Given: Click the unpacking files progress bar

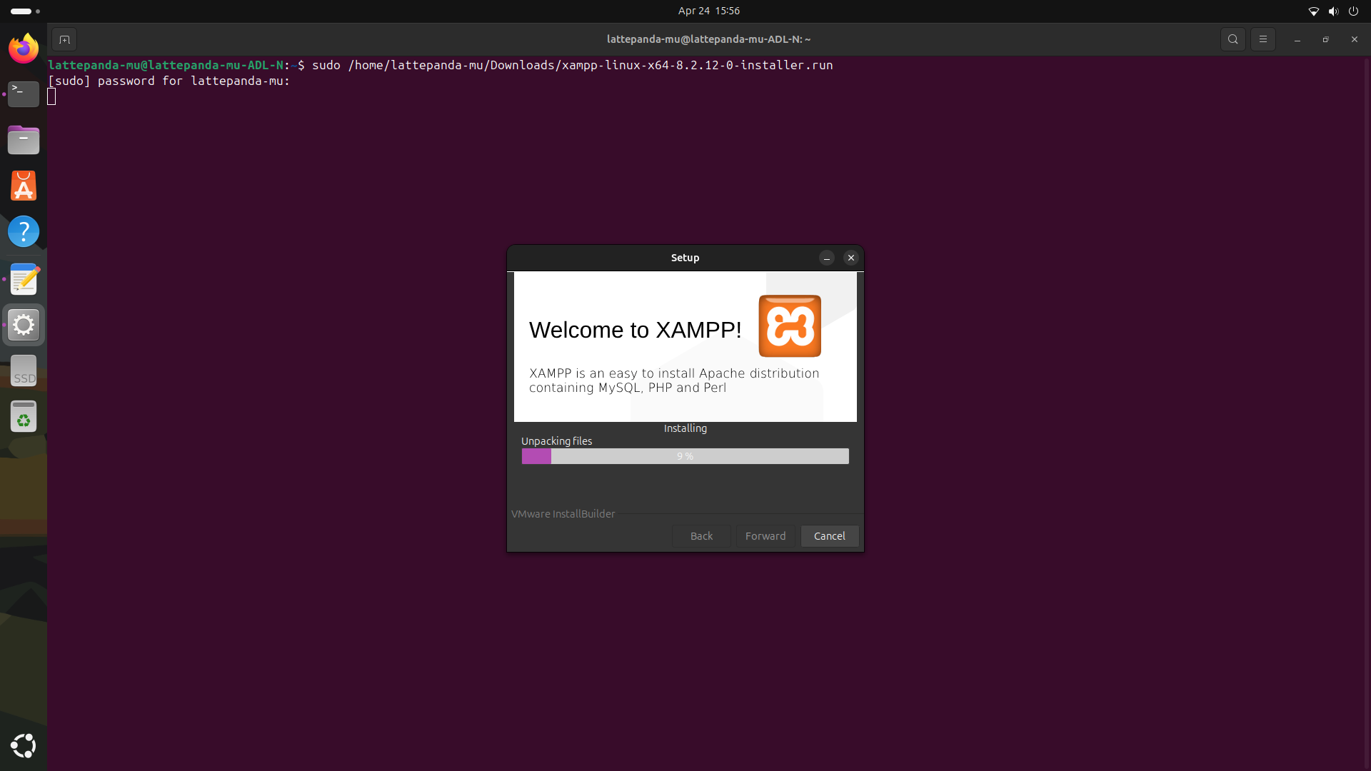Looking at the screenshot, I should coord(685,456).
